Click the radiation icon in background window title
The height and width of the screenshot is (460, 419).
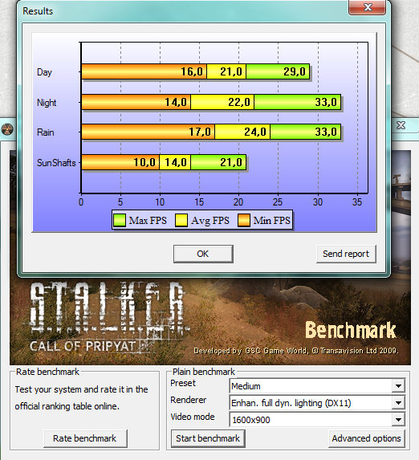tap(7, 129)
